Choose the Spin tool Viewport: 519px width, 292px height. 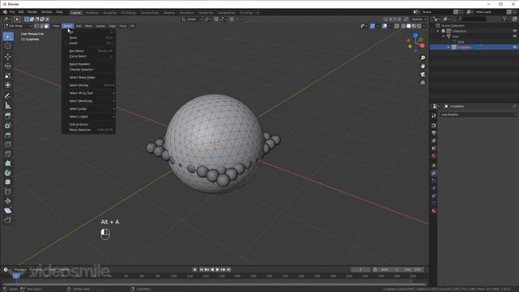coord(8,173)
